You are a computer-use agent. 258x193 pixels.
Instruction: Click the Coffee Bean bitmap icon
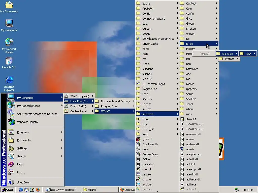pos(138,154)
